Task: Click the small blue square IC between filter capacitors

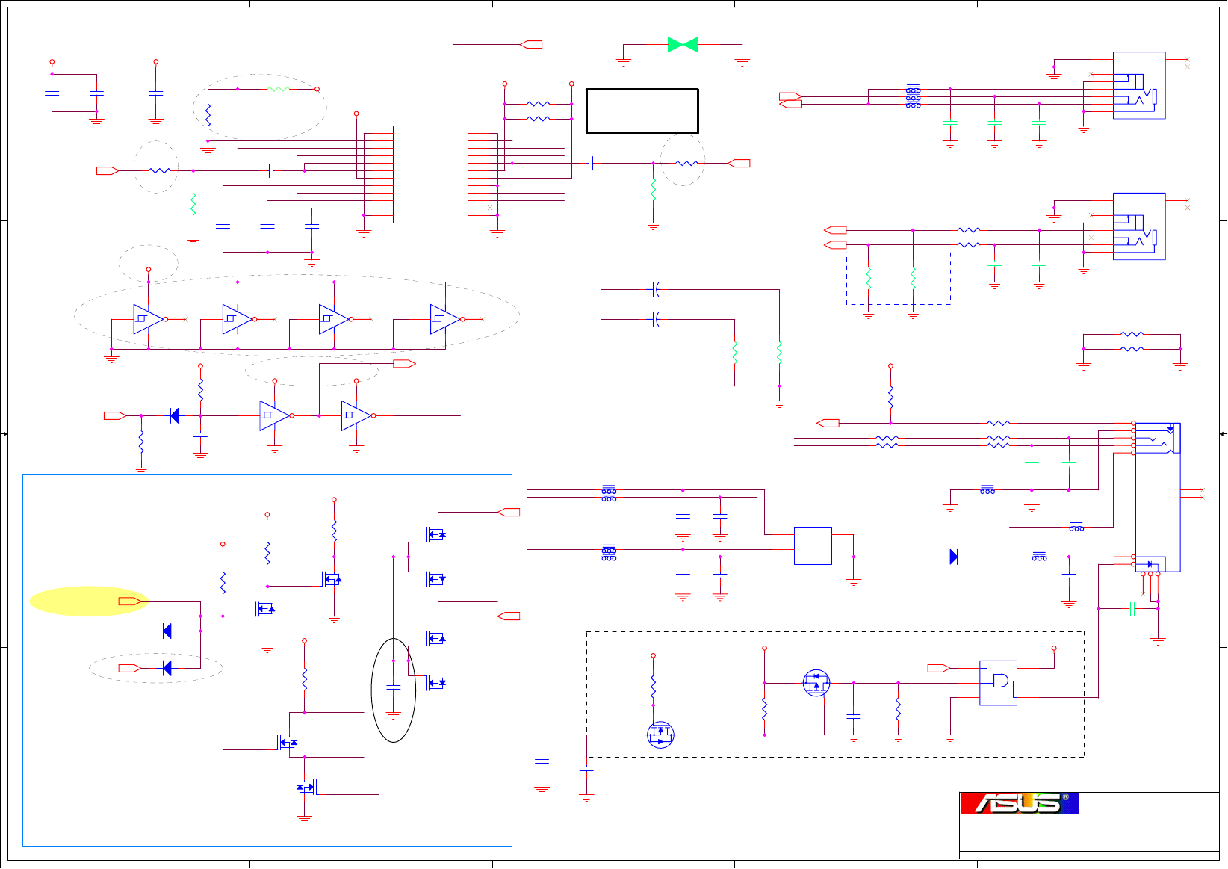Action: click(x=813, y=545)
